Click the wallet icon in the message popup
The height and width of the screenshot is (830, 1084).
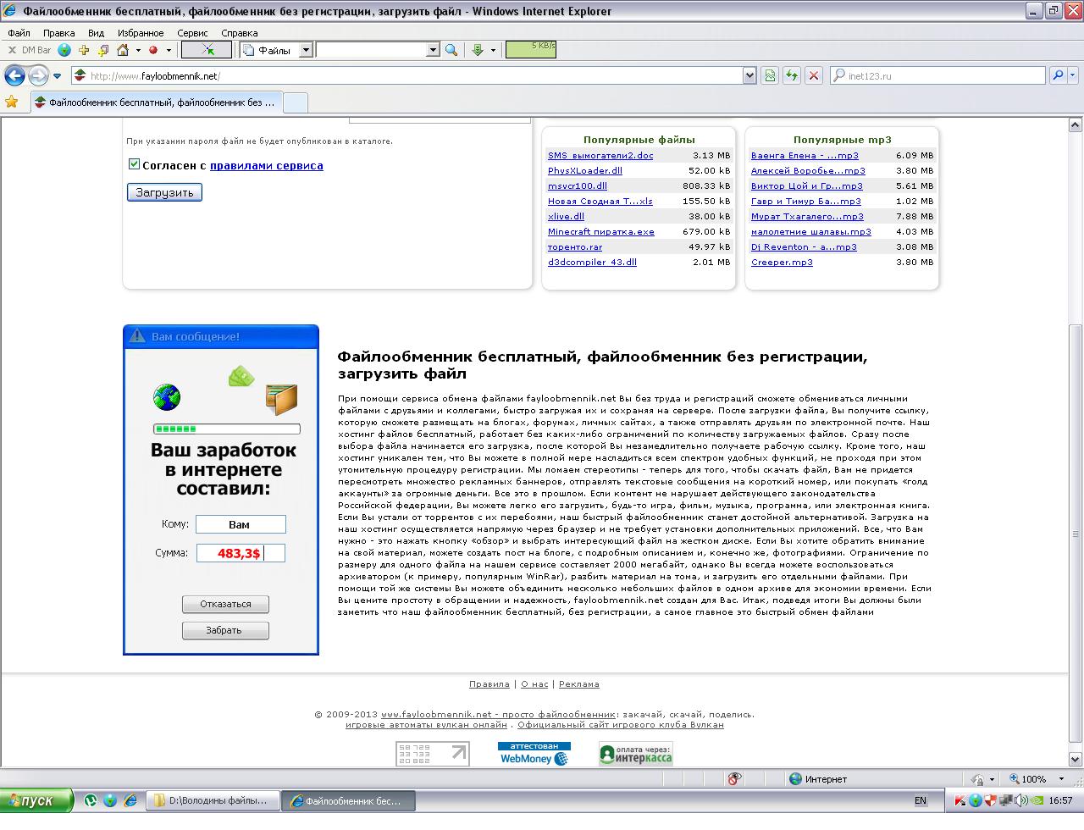281,399
